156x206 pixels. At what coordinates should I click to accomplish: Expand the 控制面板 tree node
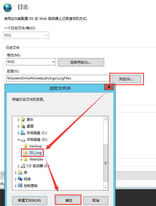click(x=16, y=186)
